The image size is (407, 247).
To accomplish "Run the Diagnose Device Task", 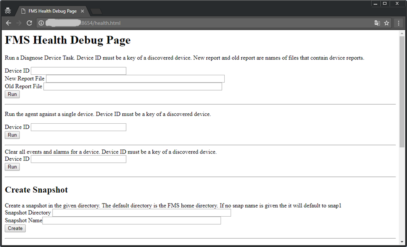I will (x=12, y=94).
